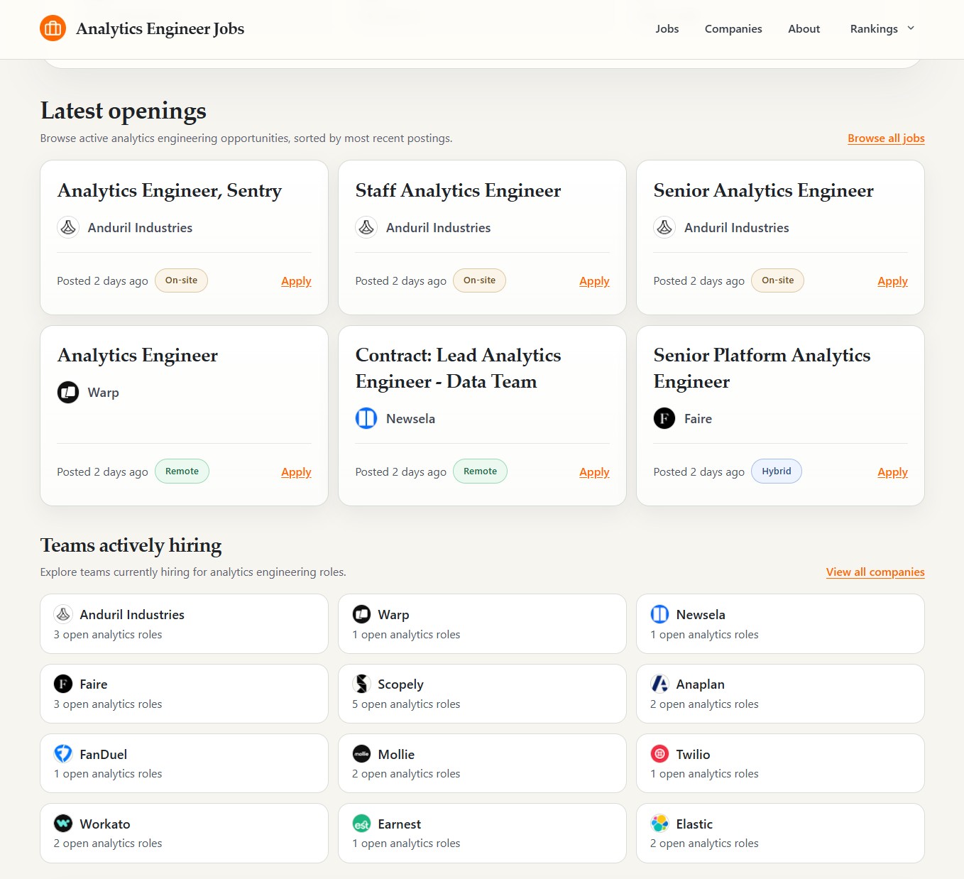Open the Anaplan team card name
Screen dimensions: 964x879
pyautogui.click(x=700, y=684)
